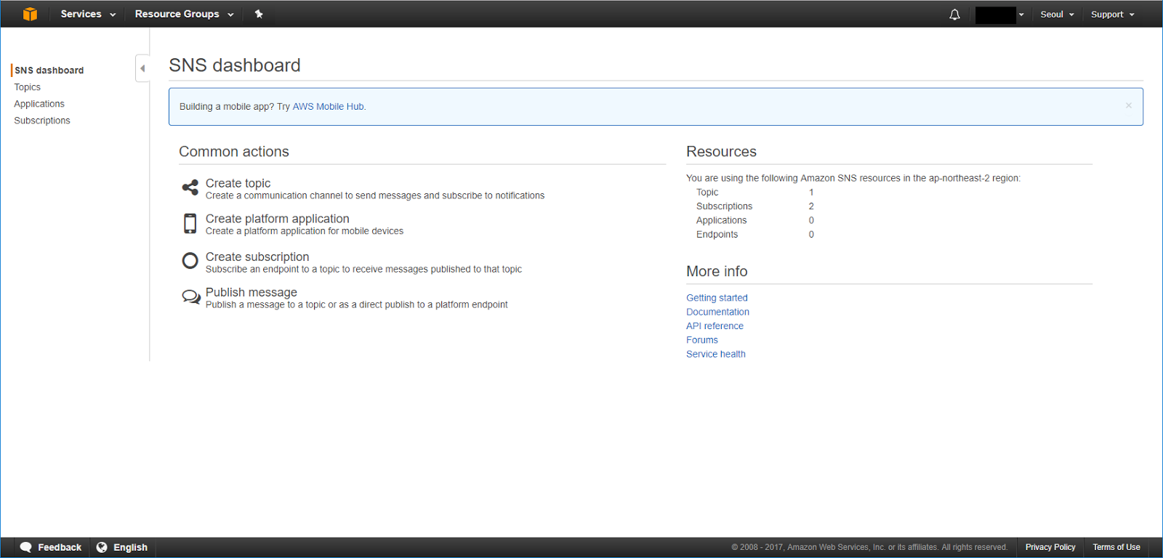Open the Documentation link
The height and width of the screenshot is (558, 1163).
click(x=717, y=312)
